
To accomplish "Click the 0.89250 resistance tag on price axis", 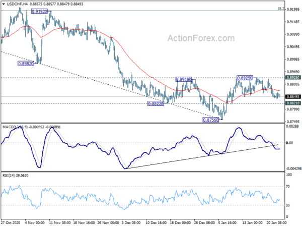I will click(x=293, y=77).
